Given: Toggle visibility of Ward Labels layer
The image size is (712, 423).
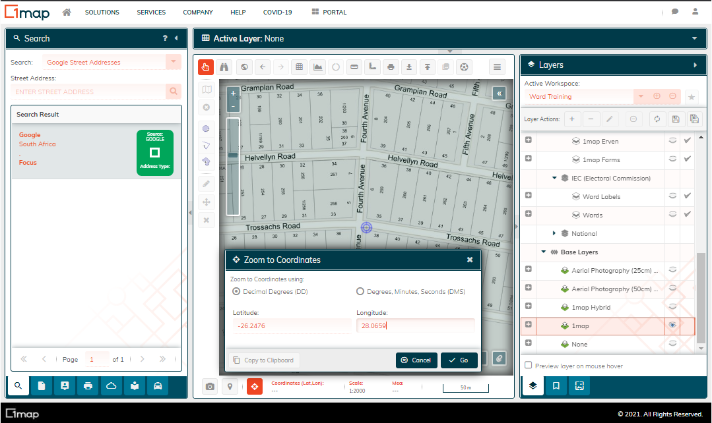Looking at the screenshot, I should 672,196.
